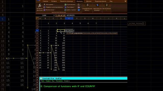Click cell D11 containing 147
The height and width of the screenshot is (91, 163).
click(x=61, y=45)
